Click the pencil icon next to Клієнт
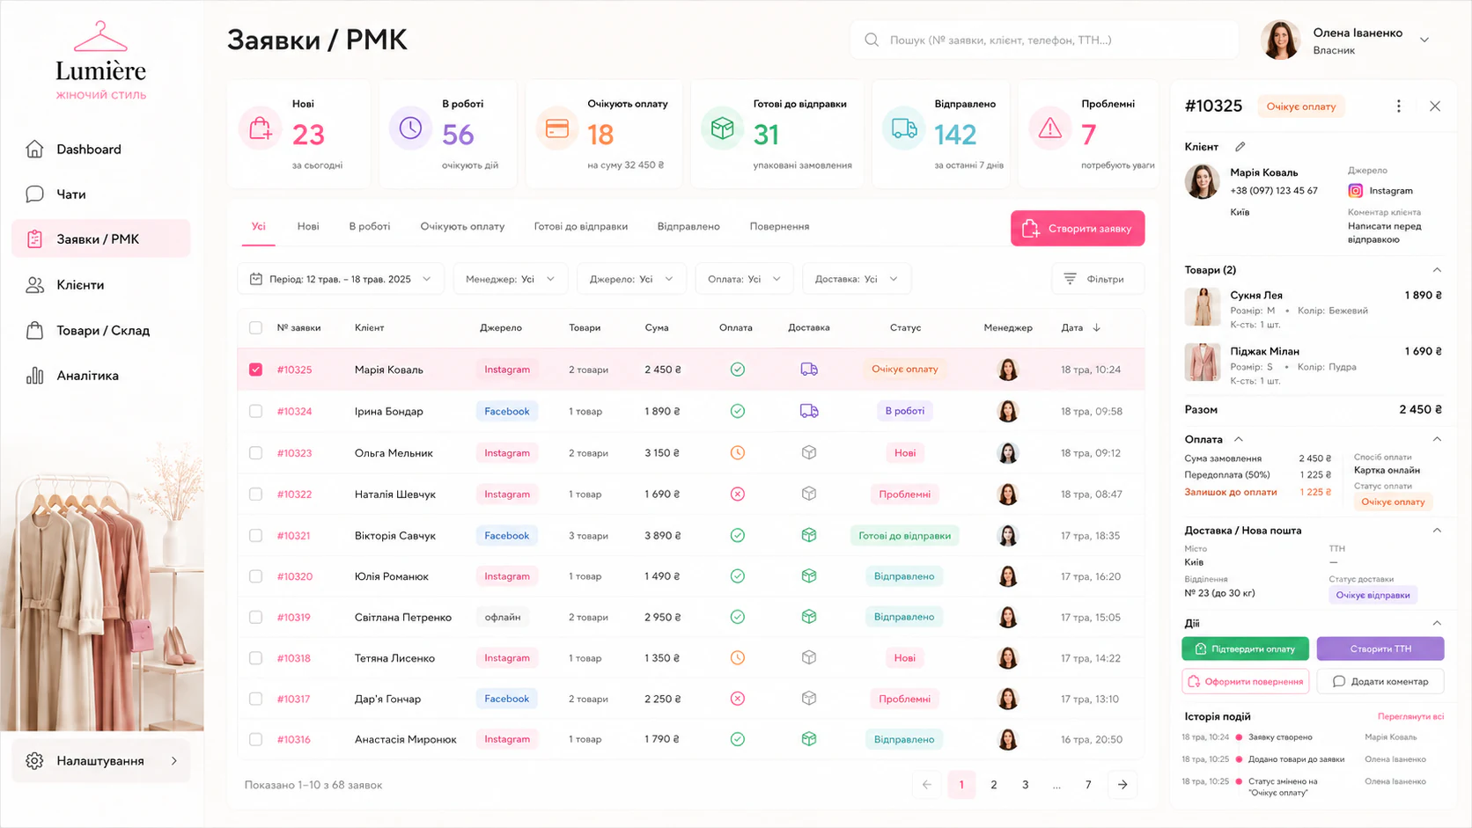This screenshot has width=1472, height=828. tap(1240, 147)
